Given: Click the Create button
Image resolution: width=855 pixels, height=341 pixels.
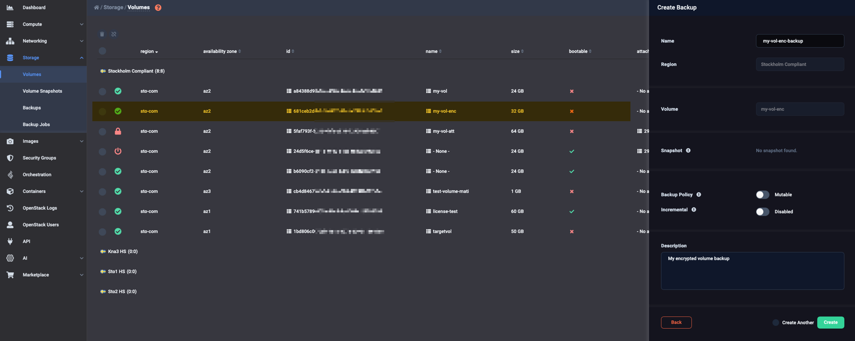Looking at the screenshot, I should tap(830, 322).
